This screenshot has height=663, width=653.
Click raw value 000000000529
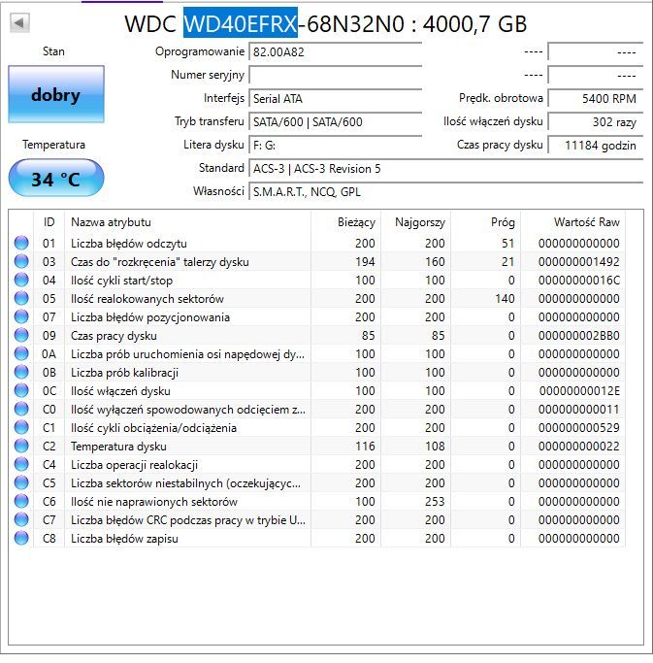[x=578, y=428]
